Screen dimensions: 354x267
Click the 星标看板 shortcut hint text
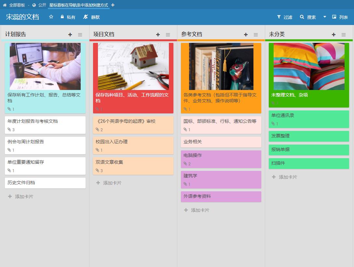click(78, 5)
